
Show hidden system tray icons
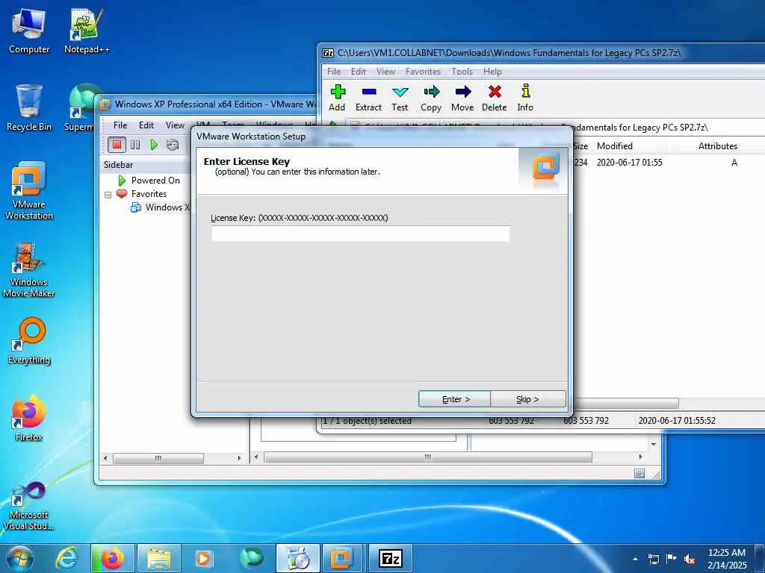click(635, 559)
